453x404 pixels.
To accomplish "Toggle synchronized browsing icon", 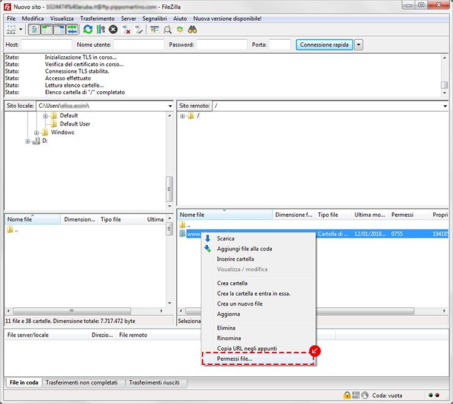I will pos(180,29).
